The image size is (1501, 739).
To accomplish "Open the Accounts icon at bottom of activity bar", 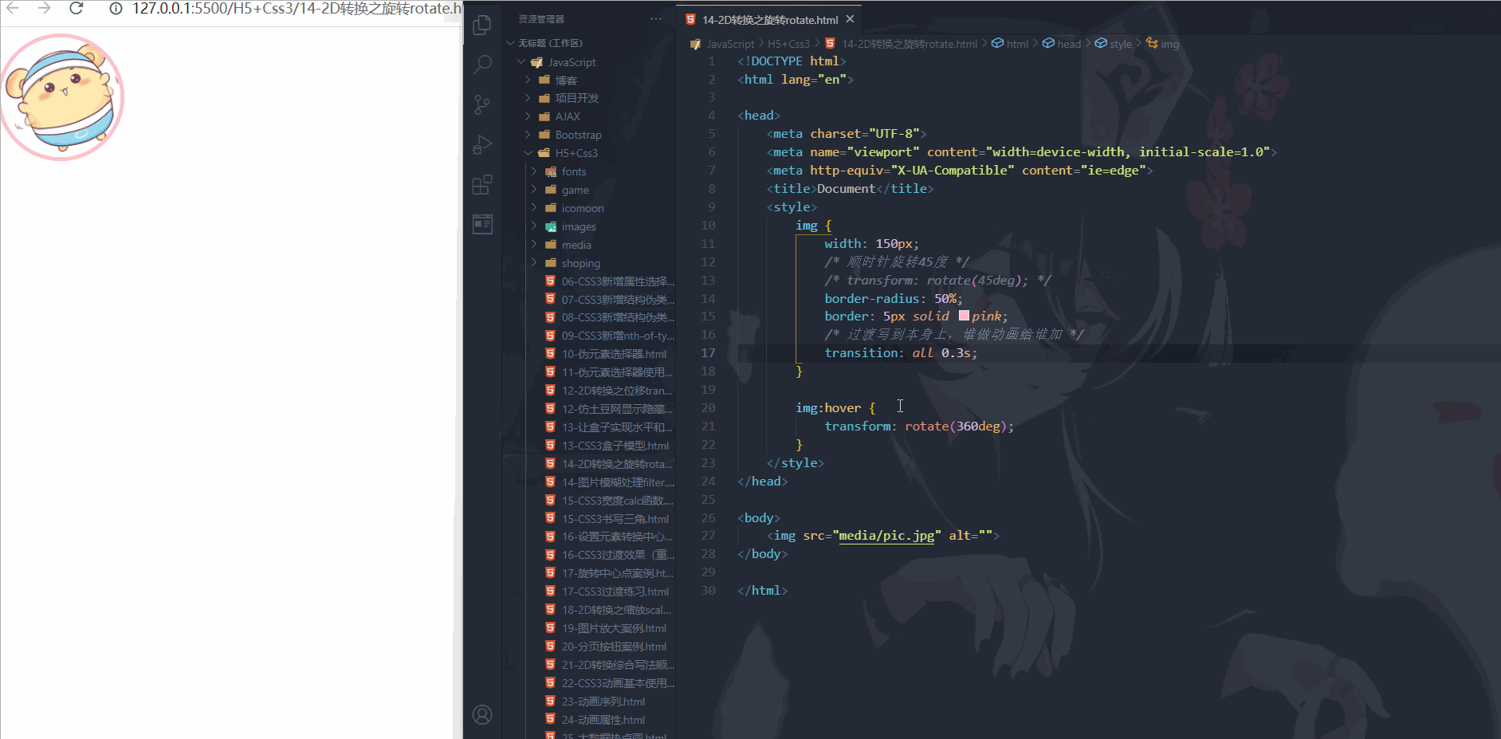I will pos(482,715).
